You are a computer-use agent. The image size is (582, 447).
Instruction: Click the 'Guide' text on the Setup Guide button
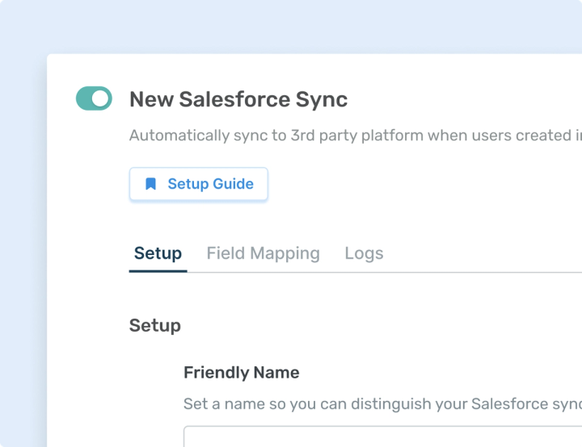[233, 184]
